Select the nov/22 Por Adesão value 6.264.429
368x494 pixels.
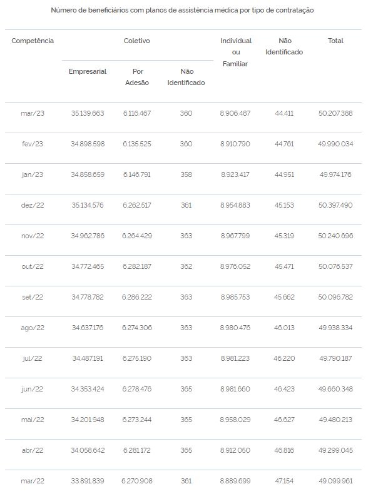click(x=137, y=236)
